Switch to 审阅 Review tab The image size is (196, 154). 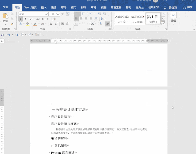point(93,7)
